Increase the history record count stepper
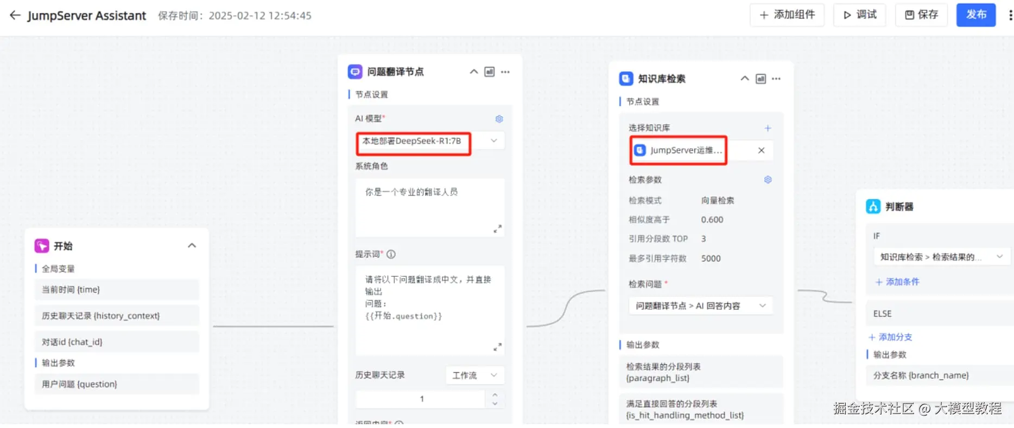 495,394
